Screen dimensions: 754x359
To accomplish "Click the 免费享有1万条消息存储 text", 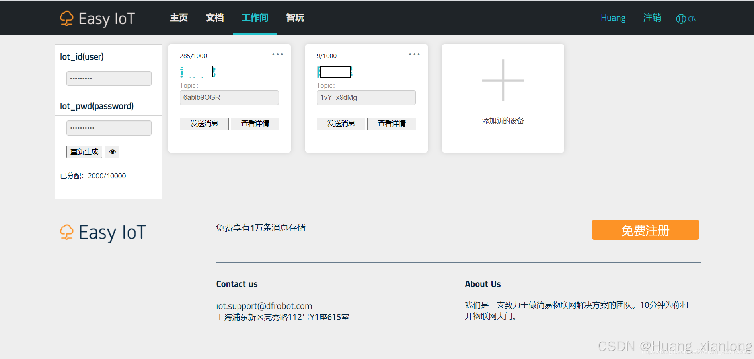I will click(x=261, y=228).
